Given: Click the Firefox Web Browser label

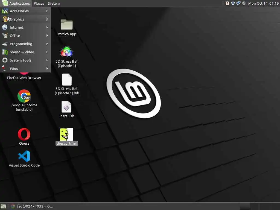Looking at the screenshot, I should click(24, 78).
